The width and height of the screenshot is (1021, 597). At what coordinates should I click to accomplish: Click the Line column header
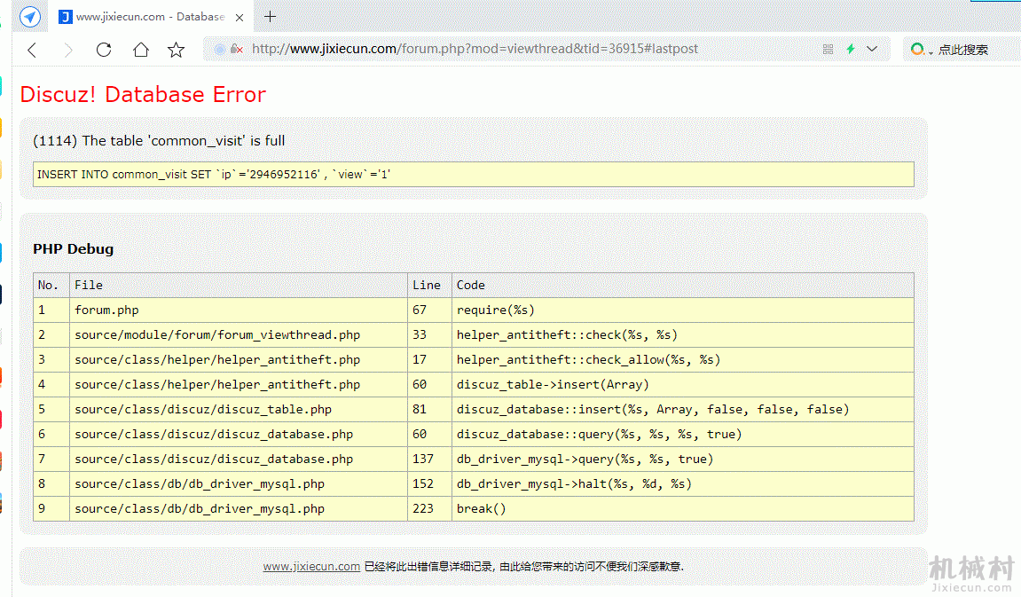point(429,285)
